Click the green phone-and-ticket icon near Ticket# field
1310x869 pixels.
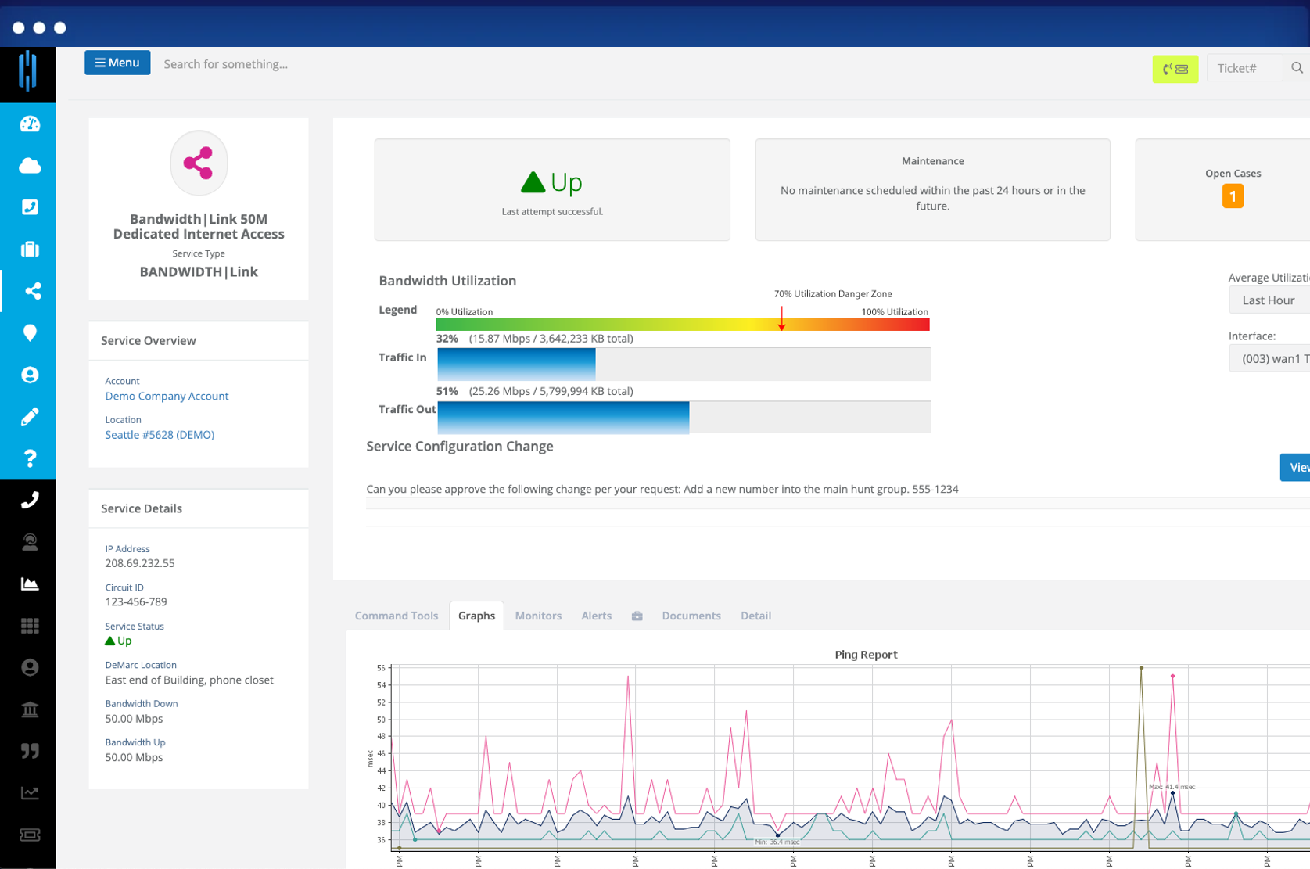pos(1175,69)
